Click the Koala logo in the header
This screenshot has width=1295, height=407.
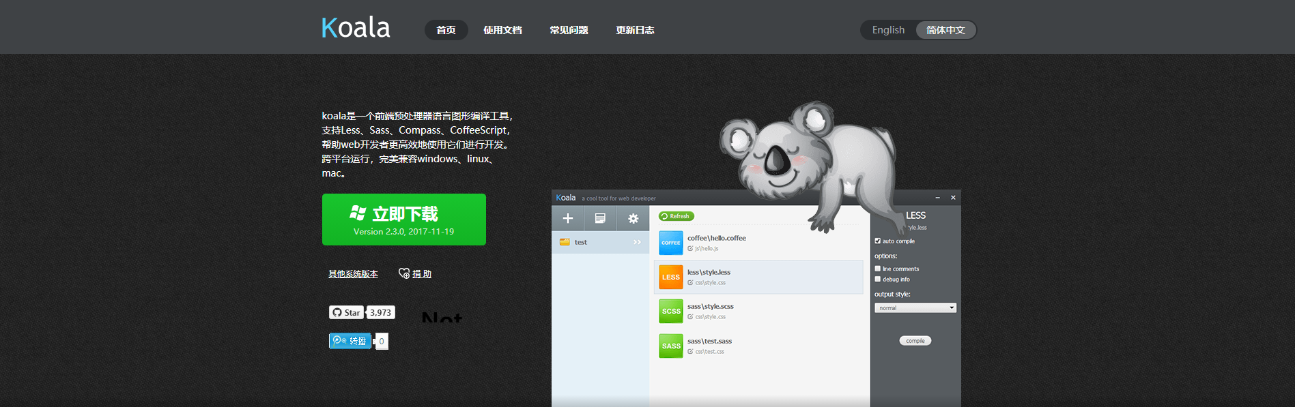click(356, 28)
